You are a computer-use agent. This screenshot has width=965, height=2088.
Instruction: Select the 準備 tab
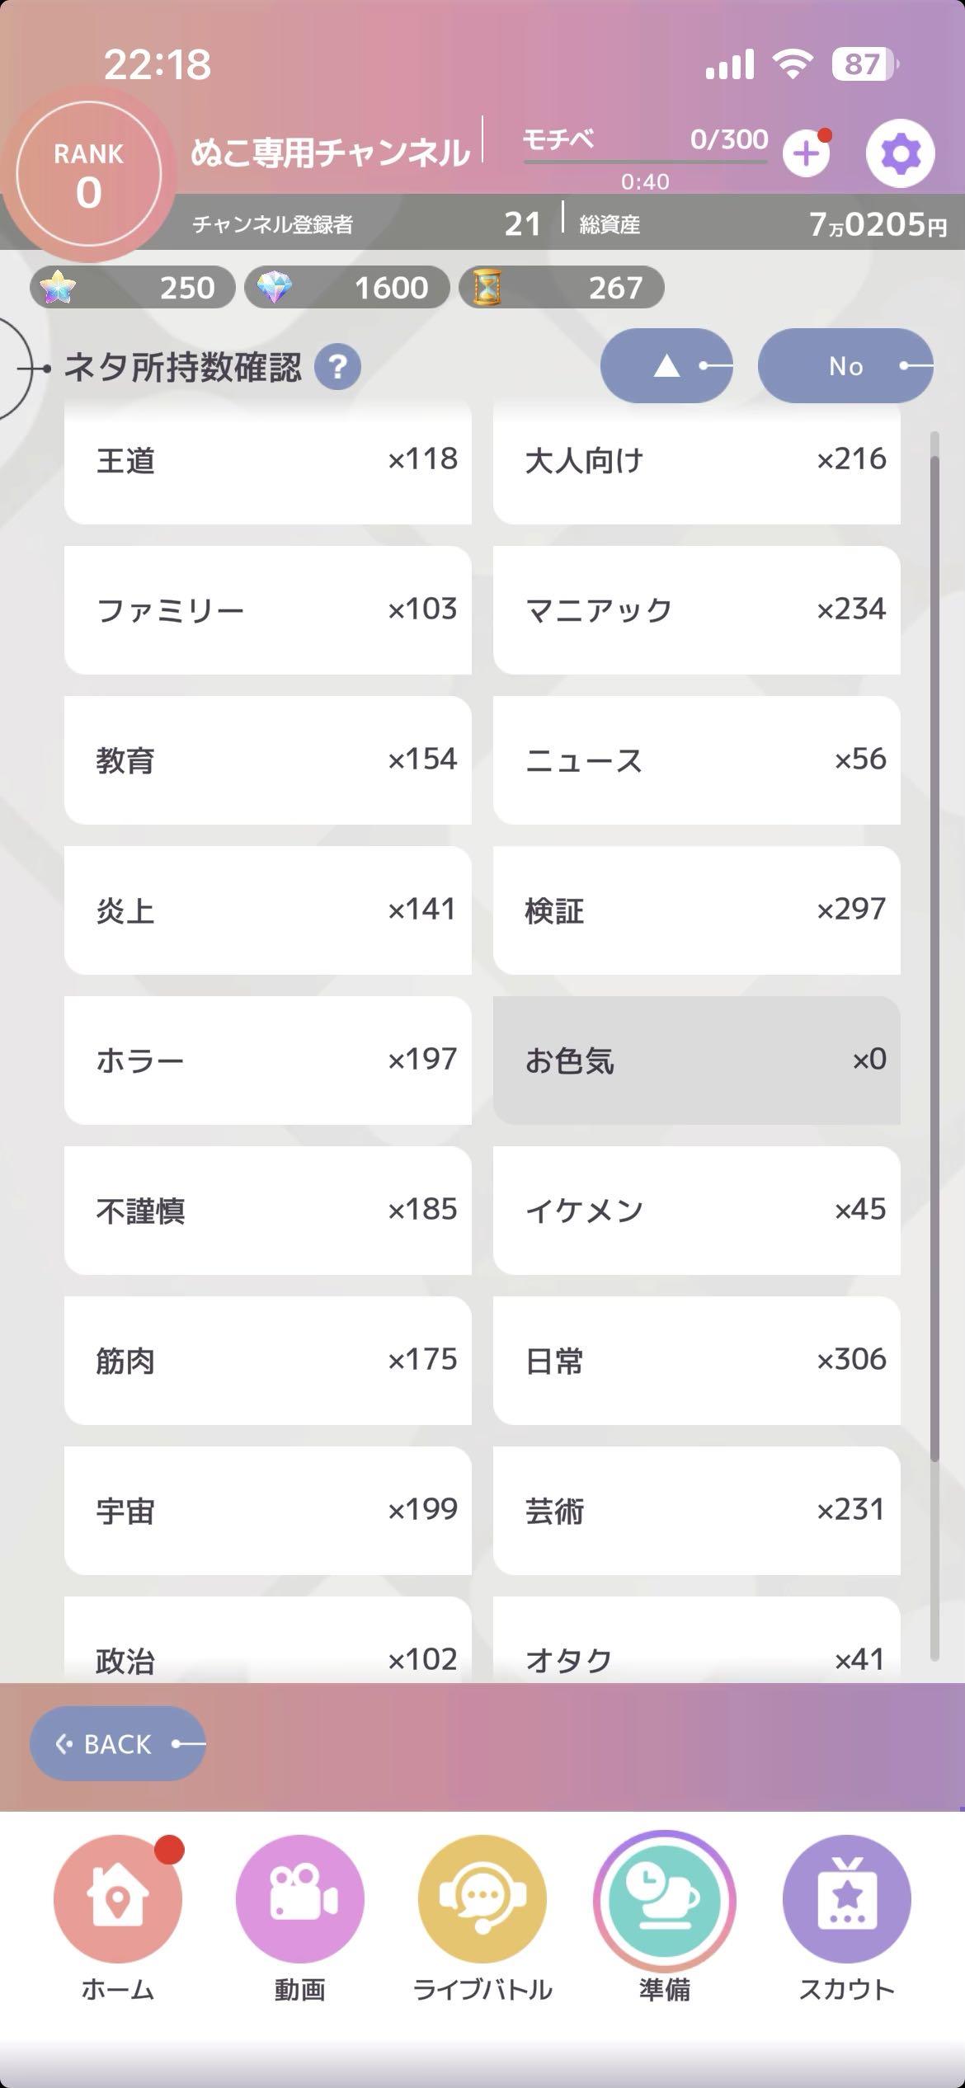(664, 1898)
